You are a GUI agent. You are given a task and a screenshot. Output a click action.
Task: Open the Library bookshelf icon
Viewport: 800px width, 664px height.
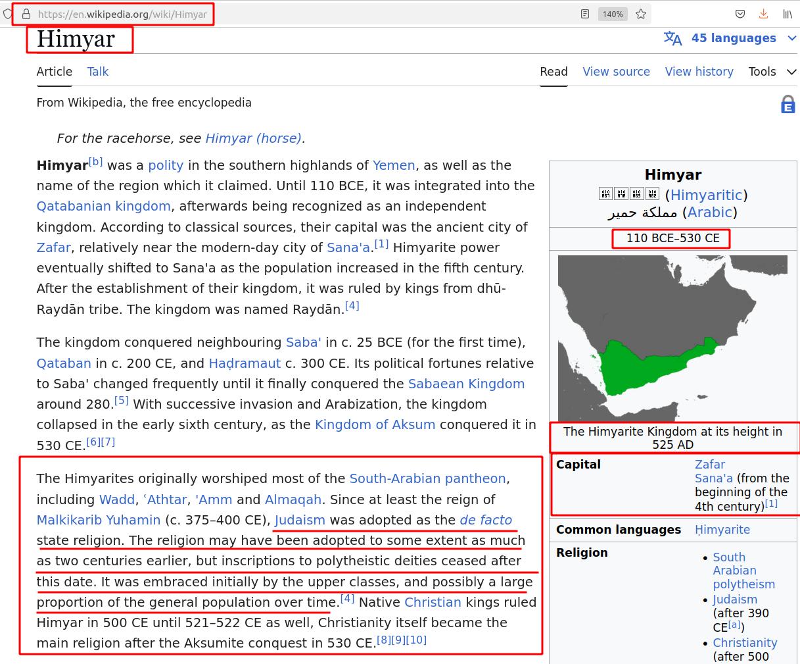tap(787, 14)
